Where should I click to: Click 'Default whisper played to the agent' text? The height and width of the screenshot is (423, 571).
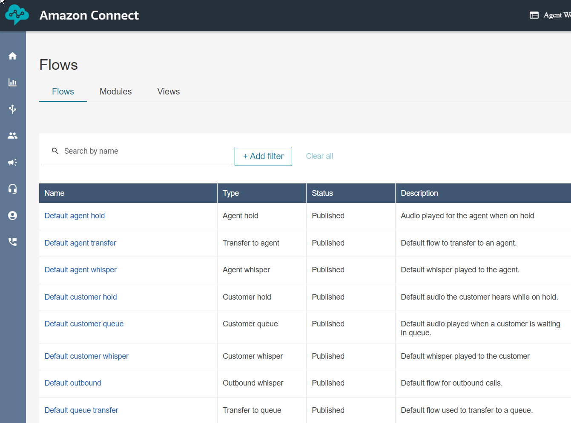pos(460,270)
